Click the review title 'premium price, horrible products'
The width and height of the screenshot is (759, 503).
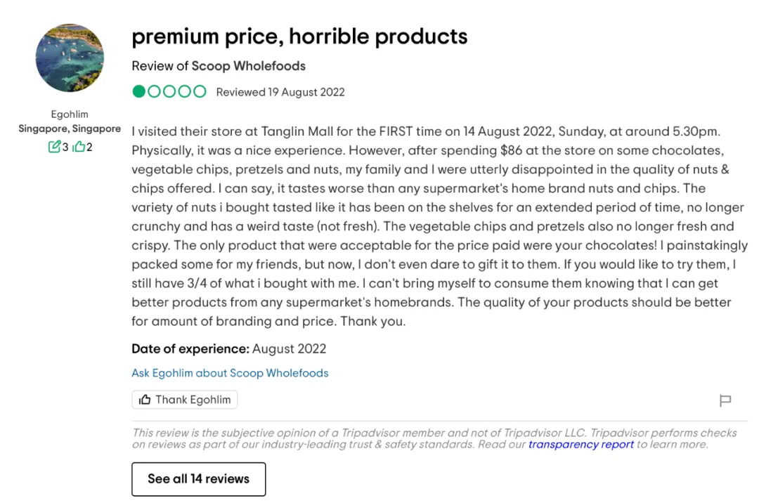click(x=299, y=36)
